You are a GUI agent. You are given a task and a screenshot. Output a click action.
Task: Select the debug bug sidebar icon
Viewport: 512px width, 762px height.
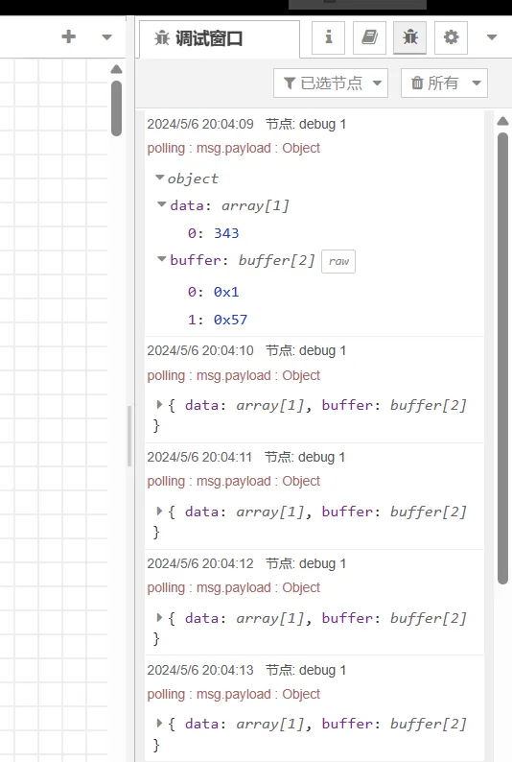click(410, 37)
